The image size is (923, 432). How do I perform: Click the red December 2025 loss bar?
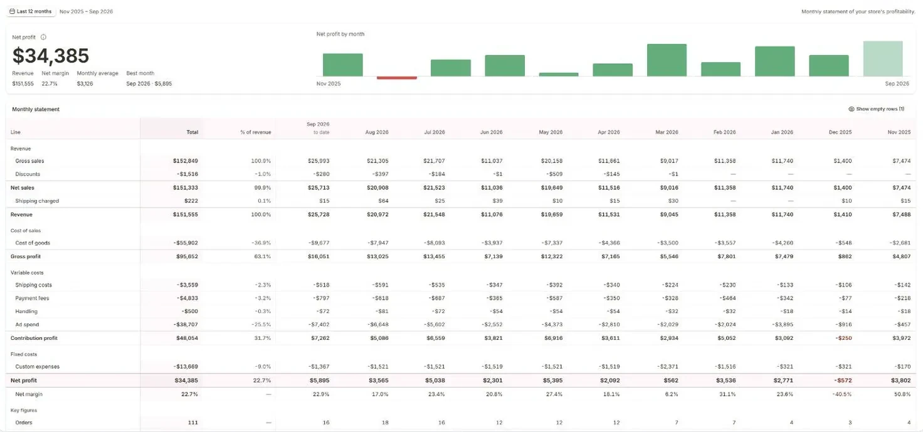click(397, 78)
